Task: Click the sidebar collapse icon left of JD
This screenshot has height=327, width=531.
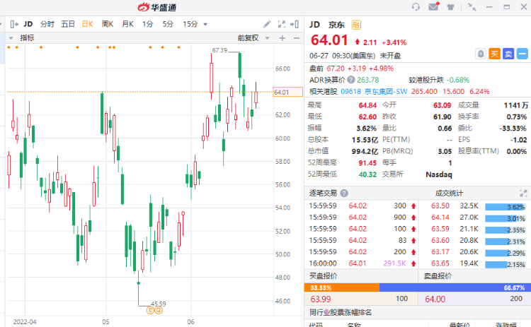Action: (x=14, y=24)
